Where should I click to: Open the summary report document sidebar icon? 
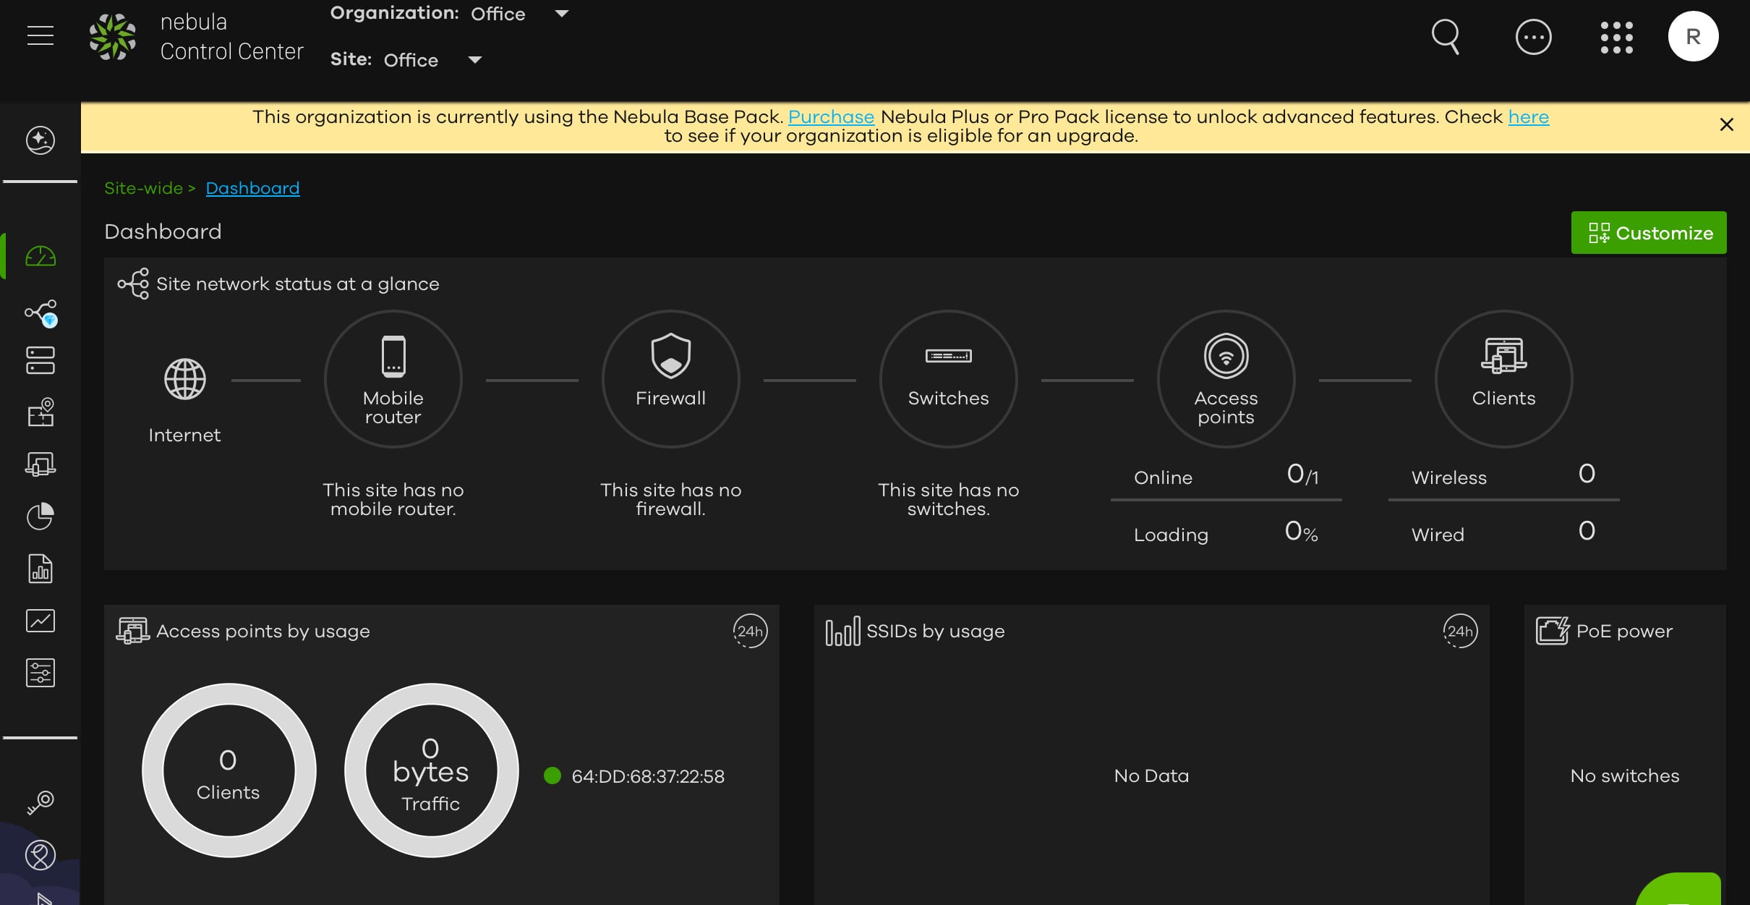click(x=40, y=569)
